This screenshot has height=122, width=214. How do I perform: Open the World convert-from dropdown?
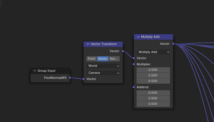pos(103,66)
